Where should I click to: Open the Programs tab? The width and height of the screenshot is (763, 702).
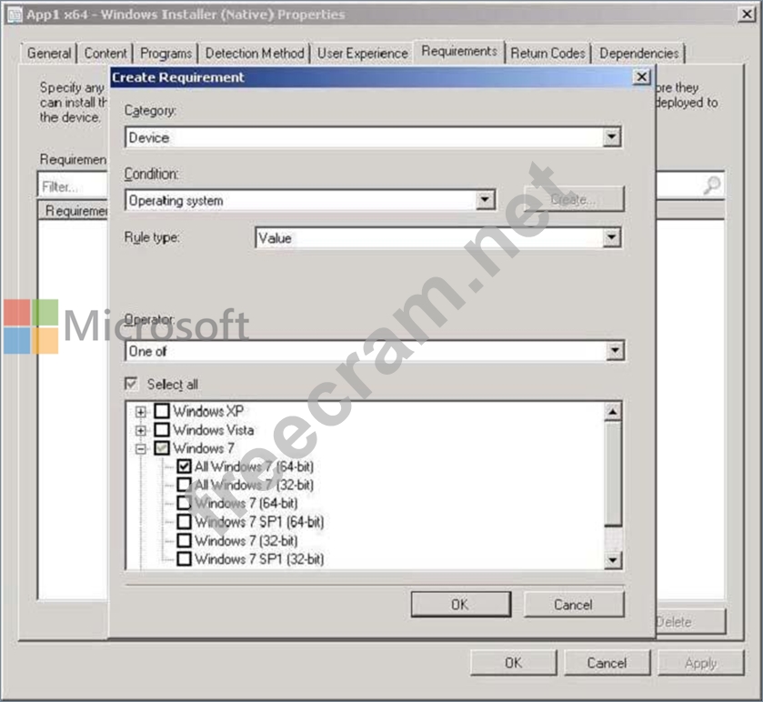166,53
